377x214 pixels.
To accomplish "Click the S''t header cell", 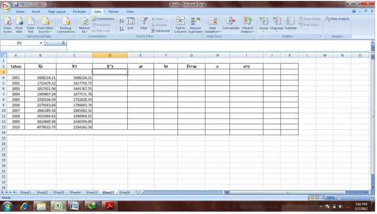I will tap(110, 66).
